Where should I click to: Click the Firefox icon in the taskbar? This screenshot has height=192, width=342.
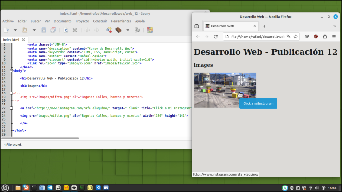pyautogui.click(x=26, y=187)
